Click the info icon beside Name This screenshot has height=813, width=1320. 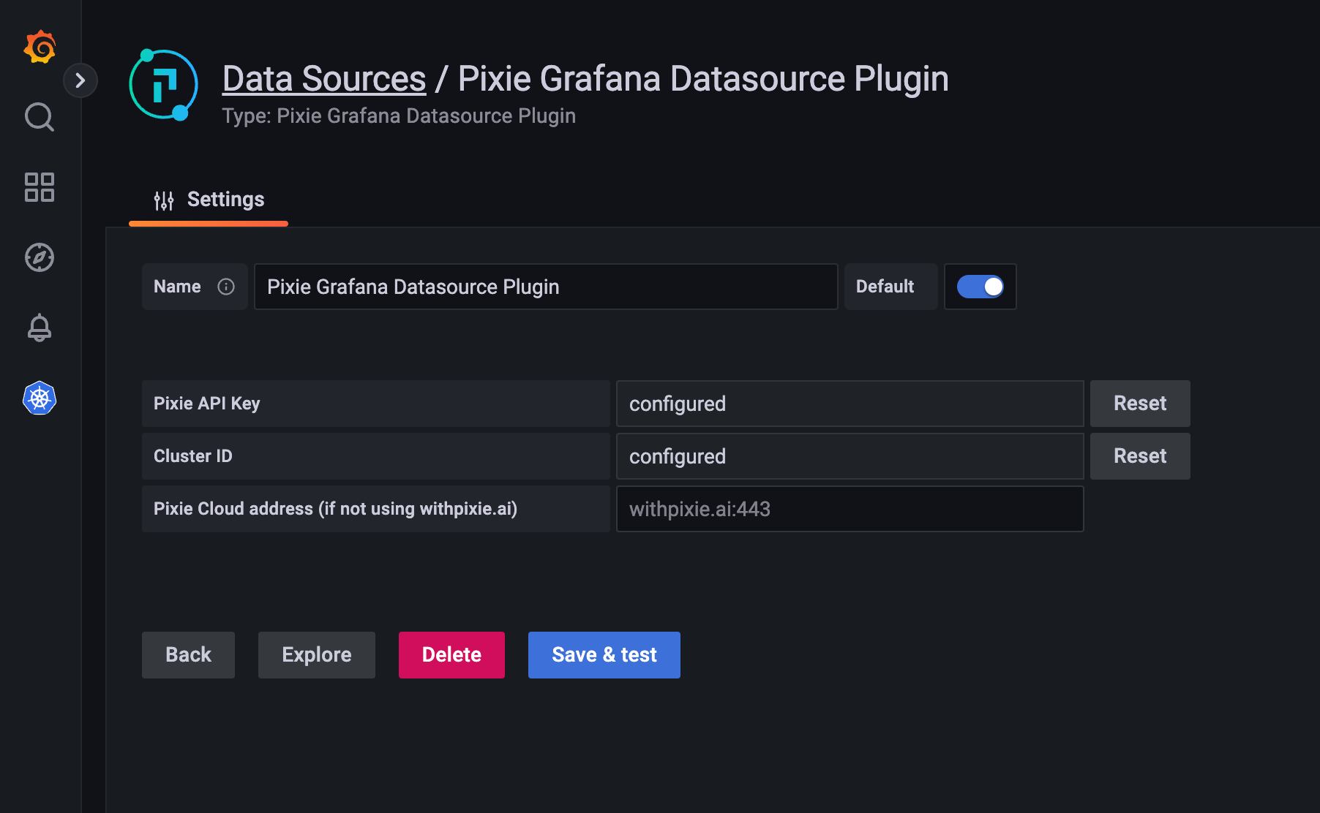click(x=226, y=287)
